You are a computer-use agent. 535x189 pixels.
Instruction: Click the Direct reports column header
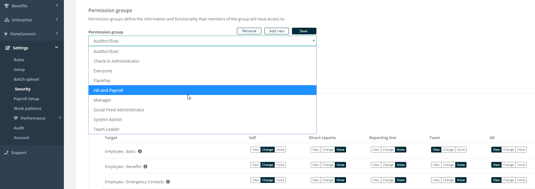[x=322, y=138]
